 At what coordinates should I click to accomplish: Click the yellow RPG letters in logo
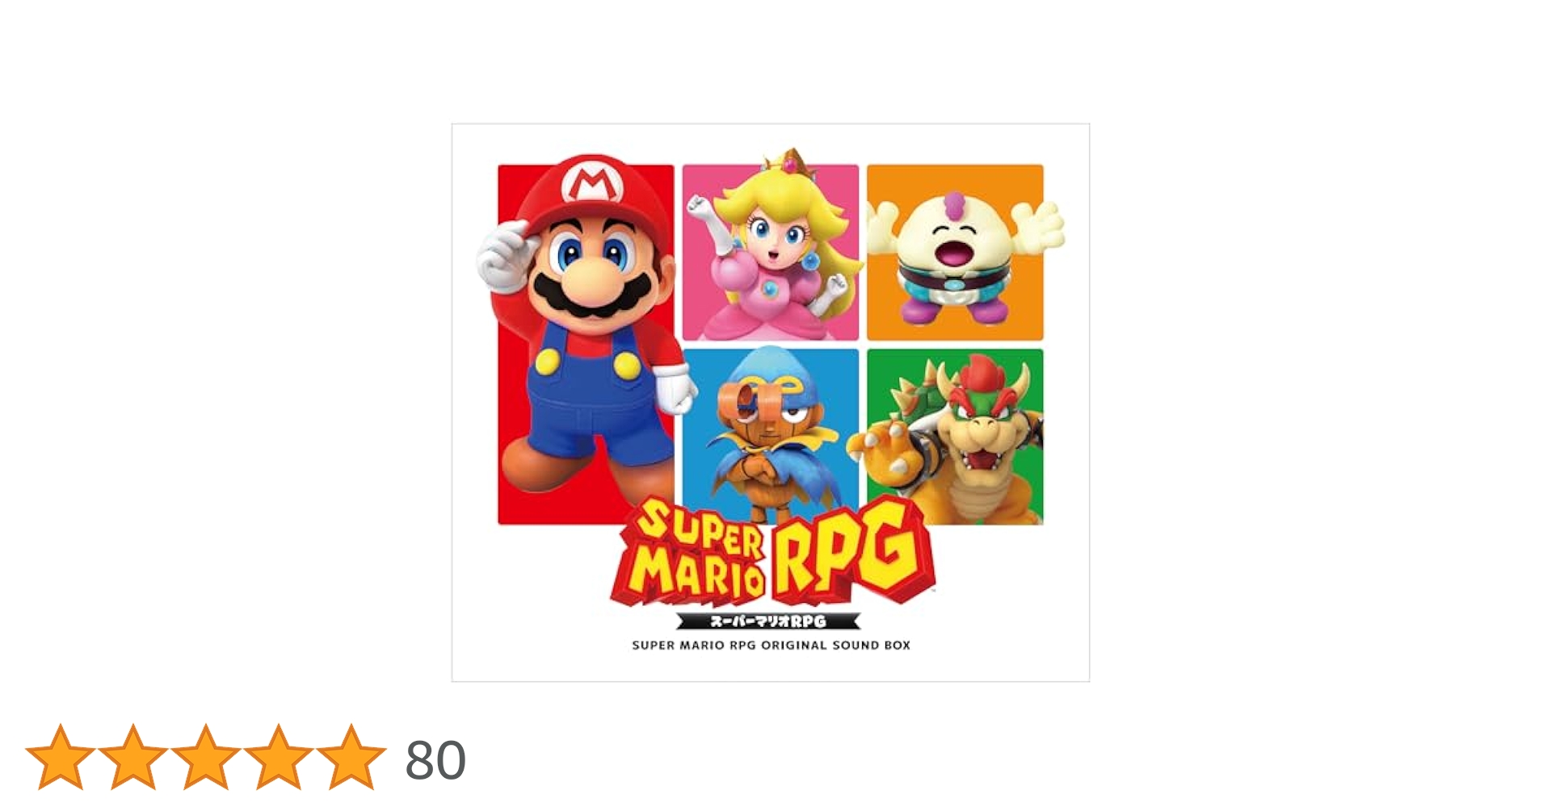pyautogui.click(x=852, y=549)
